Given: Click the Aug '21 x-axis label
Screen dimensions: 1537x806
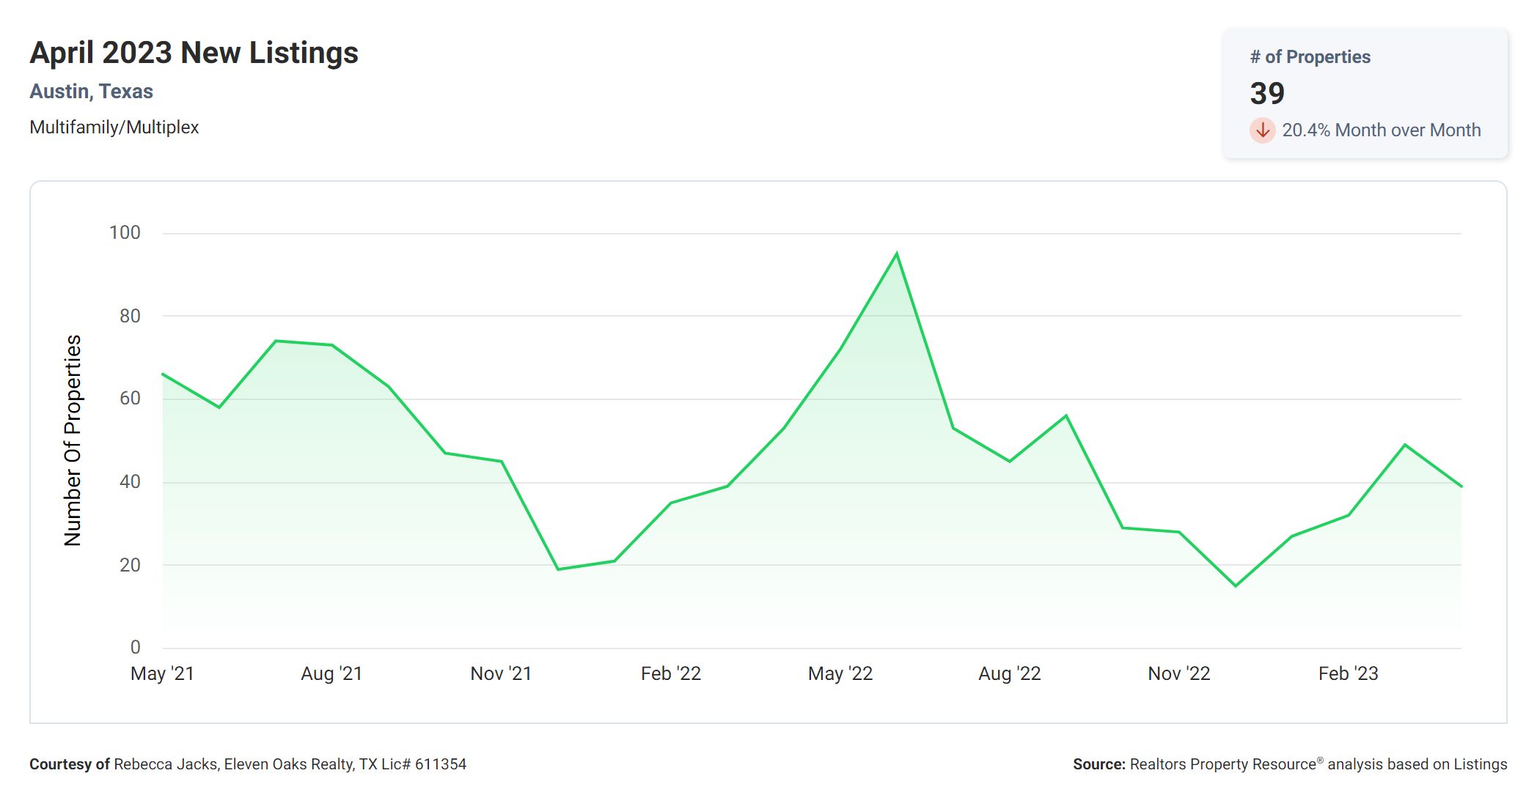Looking at the screenshot, I should (331, 673).
